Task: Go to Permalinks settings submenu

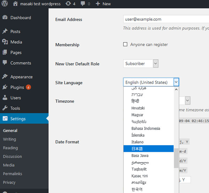Action: pyautogui.click(x=13, y=174)
